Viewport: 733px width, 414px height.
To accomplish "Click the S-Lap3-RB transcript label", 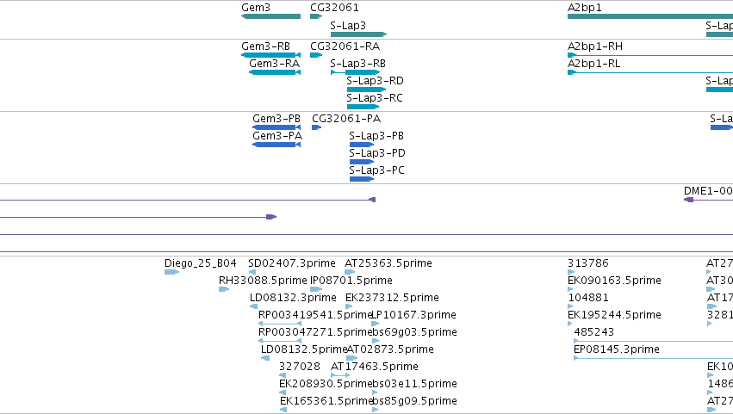I will pyautogui.click(x=357, y=64).
